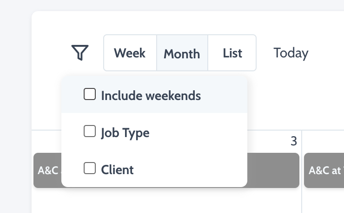Click the "Client" label text

coord(117,169)
